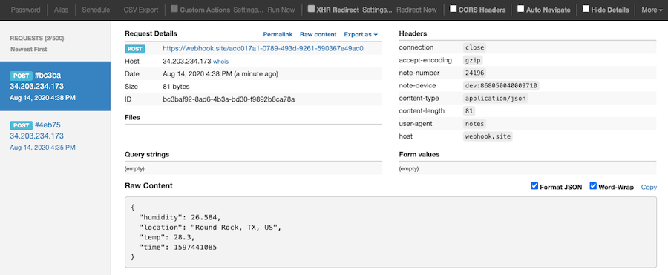Click the location Round Rock JSON line

point(211,228)
